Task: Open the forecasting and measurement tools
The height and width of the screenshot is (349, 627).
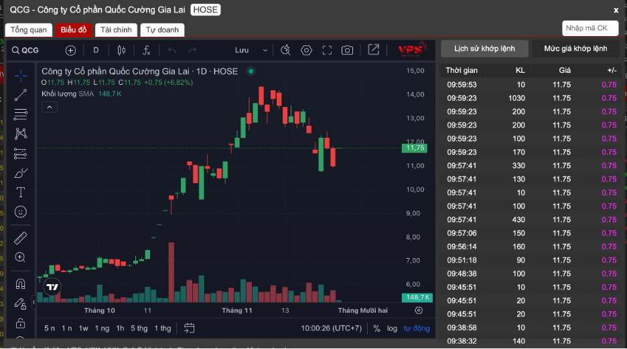Action: click(x=20, y=153)
